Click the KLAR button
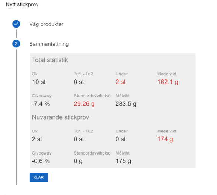217x195 pixels. click(x=38, y=177)
